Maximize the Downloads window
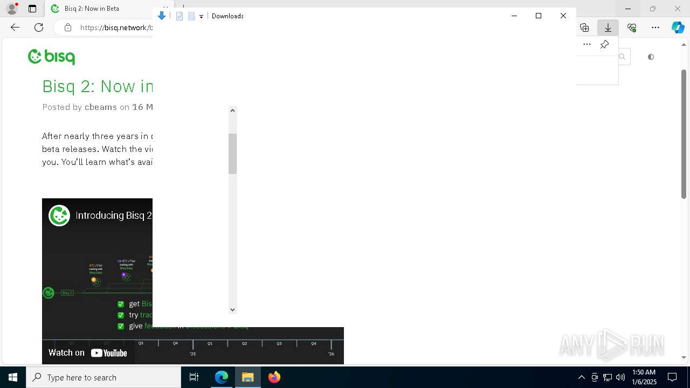The height and width of the screenshot is (388, 690). click(539, 16)
